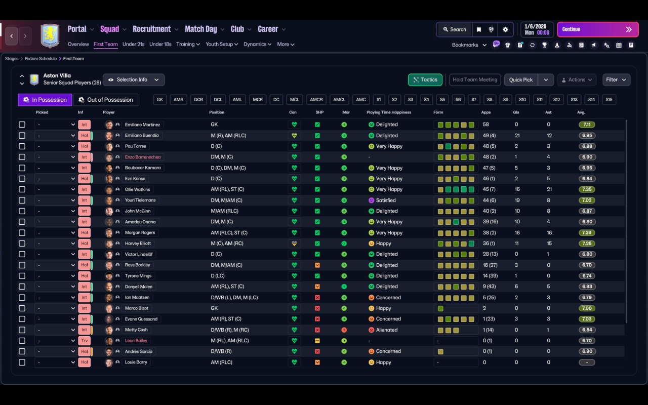This screenshot has height=405, width=648.
Task: Expand the Quick Pick arrow dropdown
Action: (x=546, y=80)
